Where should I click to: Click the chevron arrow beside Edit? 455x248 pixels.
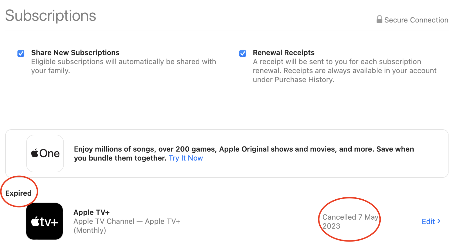click(439, 221)
